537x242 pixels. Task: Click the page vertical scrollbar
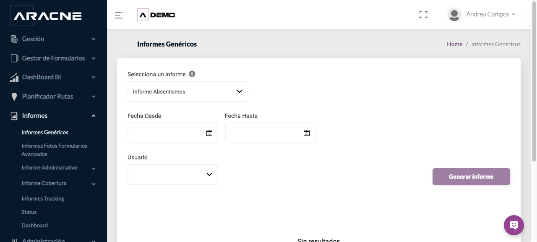click(534, 82)
